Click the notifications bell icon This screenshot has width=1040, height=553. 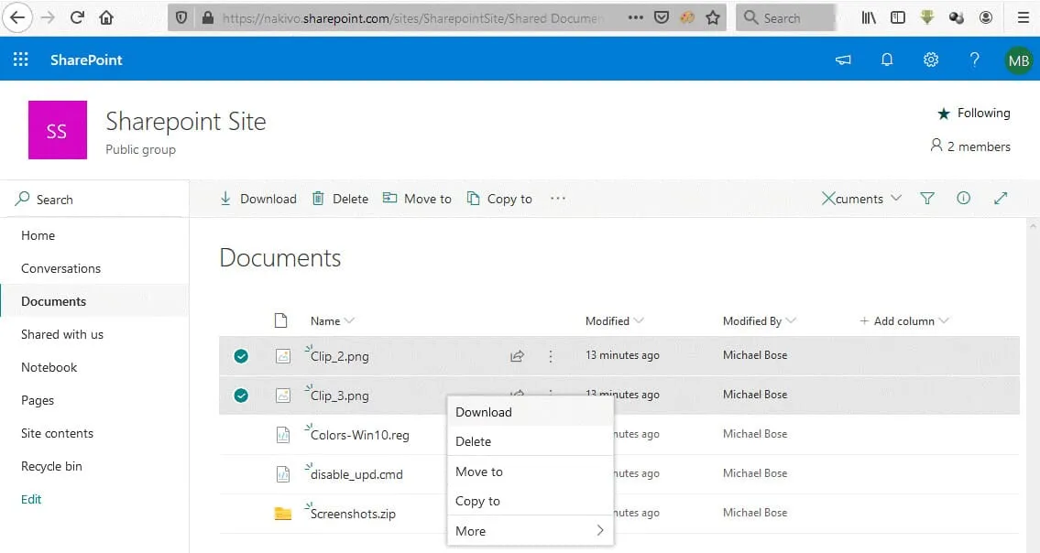pos(887,60)
